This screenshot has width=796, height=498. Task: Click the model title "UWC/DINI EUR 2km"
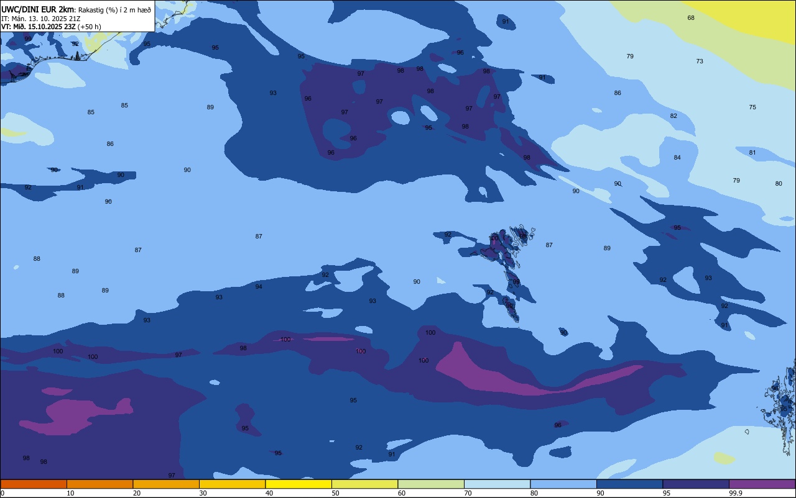coord(37,9)
